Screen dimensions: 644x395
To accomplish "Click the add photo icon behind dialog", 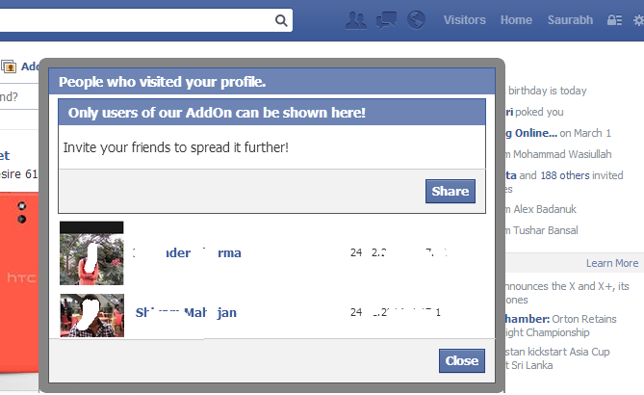I will [x=10, y=67].
